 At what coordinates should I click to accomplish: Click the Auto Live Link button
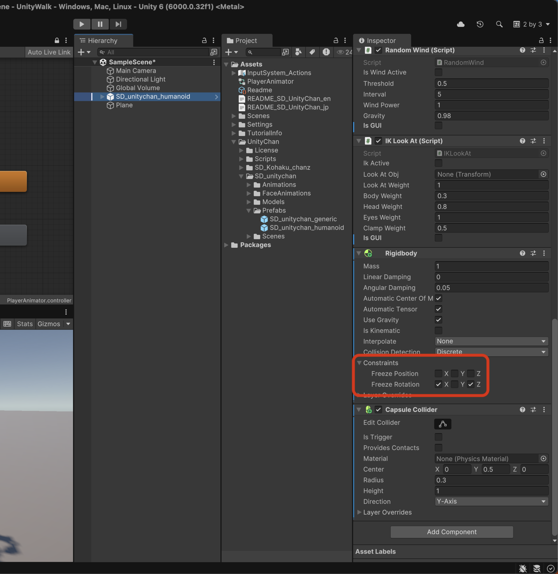49,52
